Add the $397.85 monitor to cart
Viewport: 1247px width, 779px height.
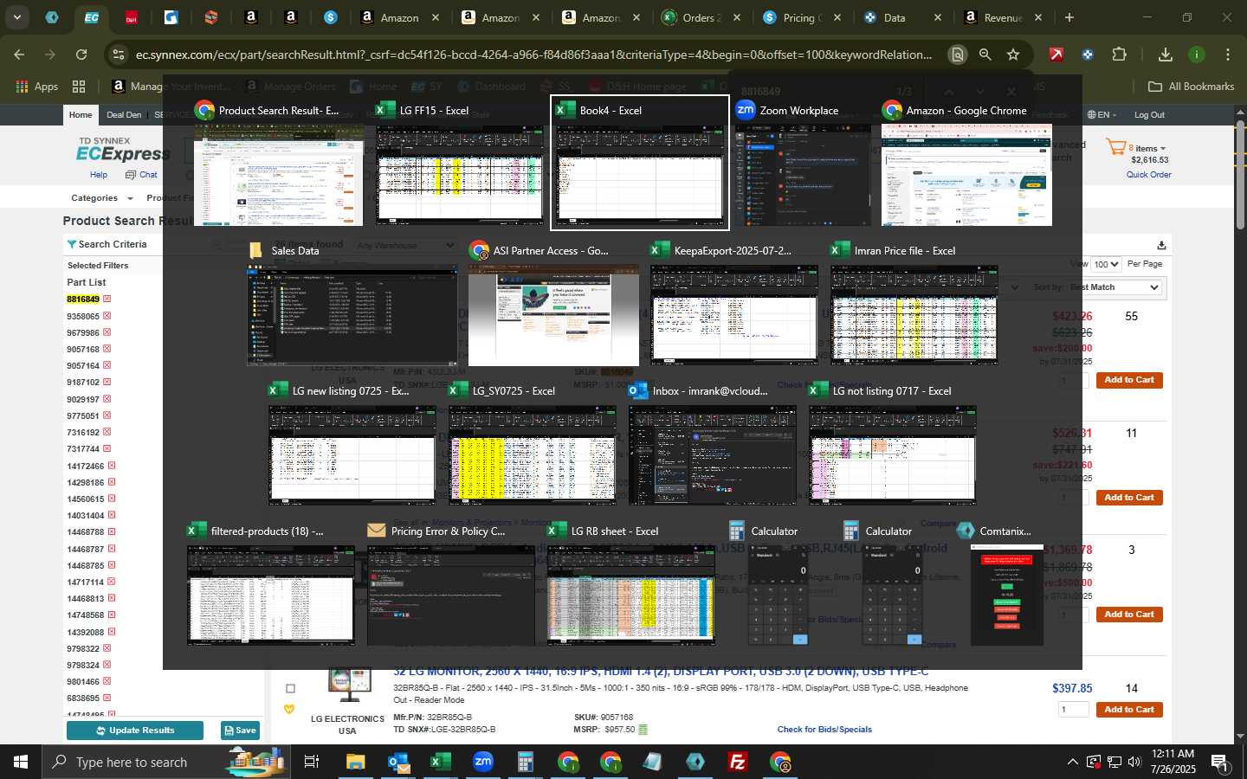pyautogui.click(x=1129, y=710)
